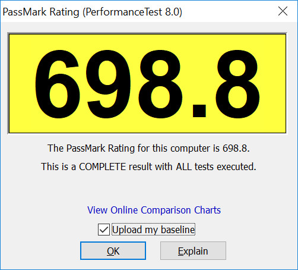The image size is (298, 270).
Task: Click 'tests executed.' at end of message
Action: pyautogui.click(x=226, y=167)
